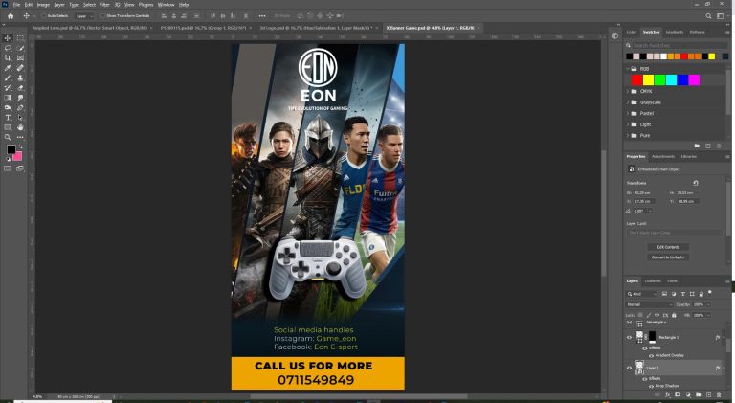
Task: Select the Lasso tool
Action: [x=8, y=48]
